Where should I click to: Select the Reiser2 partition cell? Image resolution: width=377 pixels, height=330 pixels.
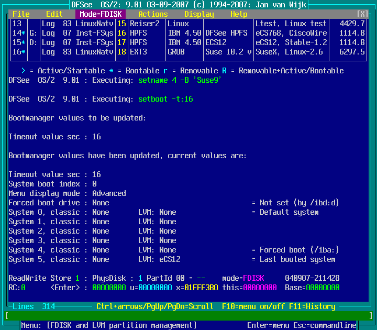click(x=145, y=24)
